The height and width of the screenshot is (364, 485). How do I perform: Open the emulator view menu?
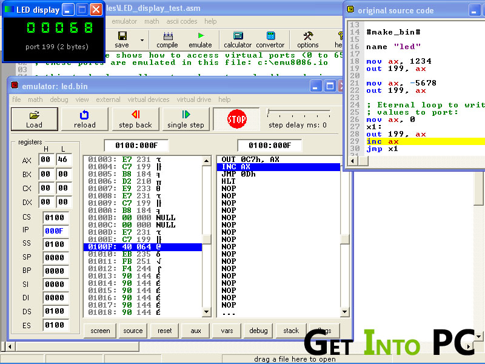(82, 99)
